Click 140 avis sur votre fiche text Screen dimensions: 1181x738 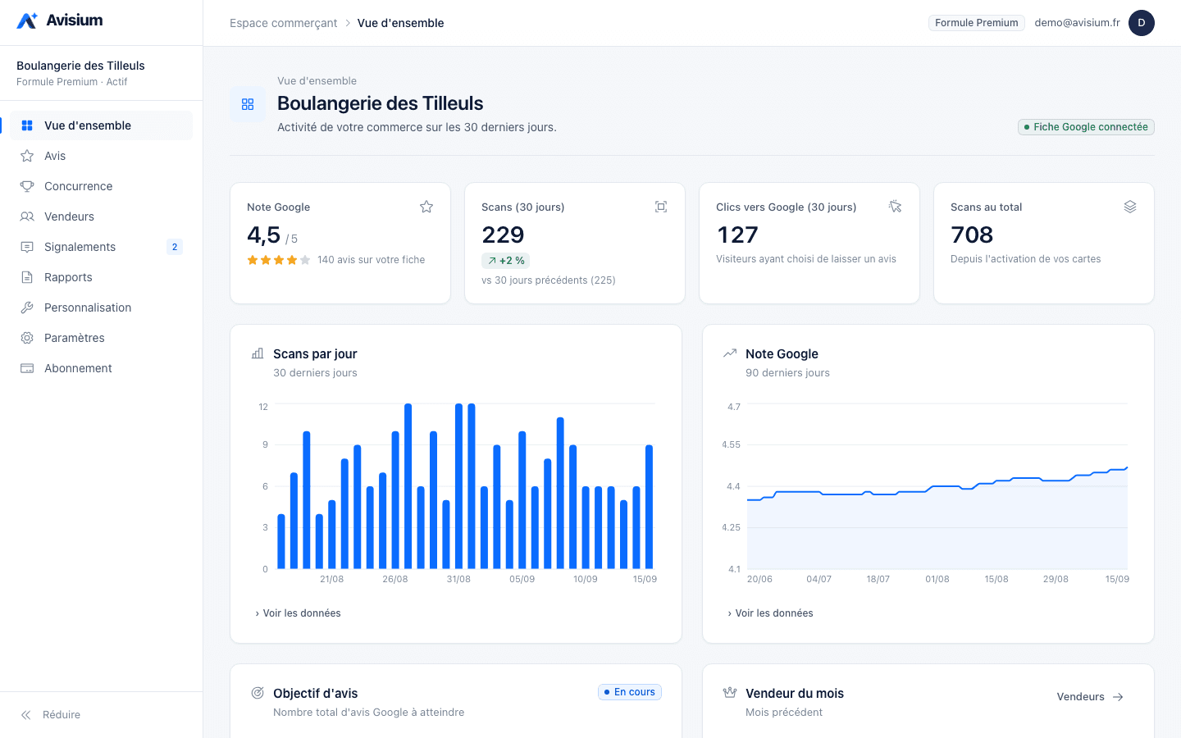point(371,260)
